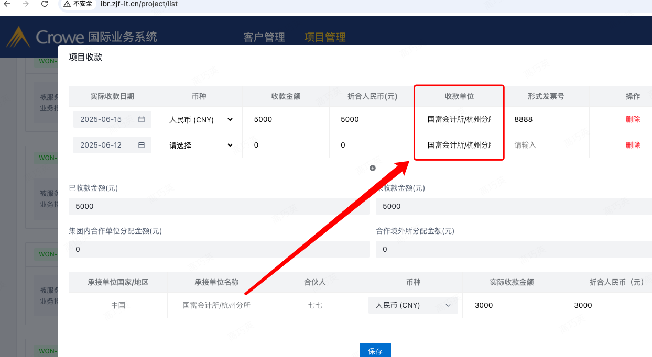Click the 合伙人 column header

(315, 282)
